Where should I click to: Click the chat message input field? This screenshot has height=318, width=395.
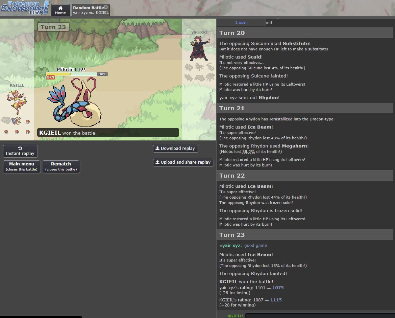tap(320, 316)
